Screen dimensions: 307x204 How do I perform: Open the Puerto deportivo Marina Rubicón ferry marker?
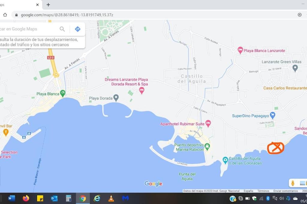[x=207, y=147]
